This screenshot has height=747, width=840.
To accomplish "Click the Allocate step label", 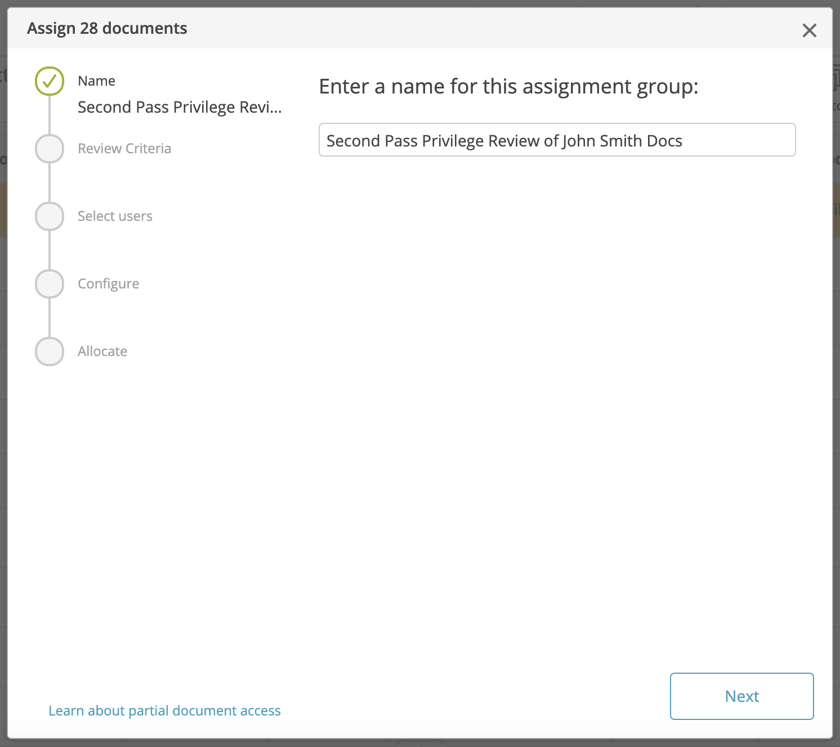I will point(102,351).
